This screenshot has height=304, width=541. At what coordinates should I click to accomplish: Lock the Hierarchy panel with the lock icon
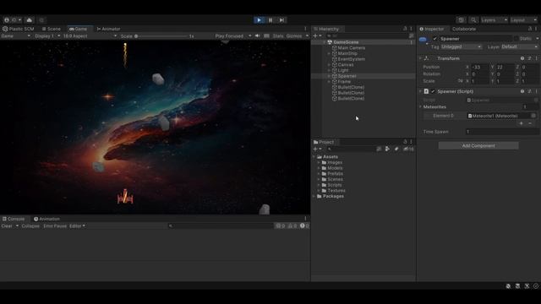click(405, 29)
